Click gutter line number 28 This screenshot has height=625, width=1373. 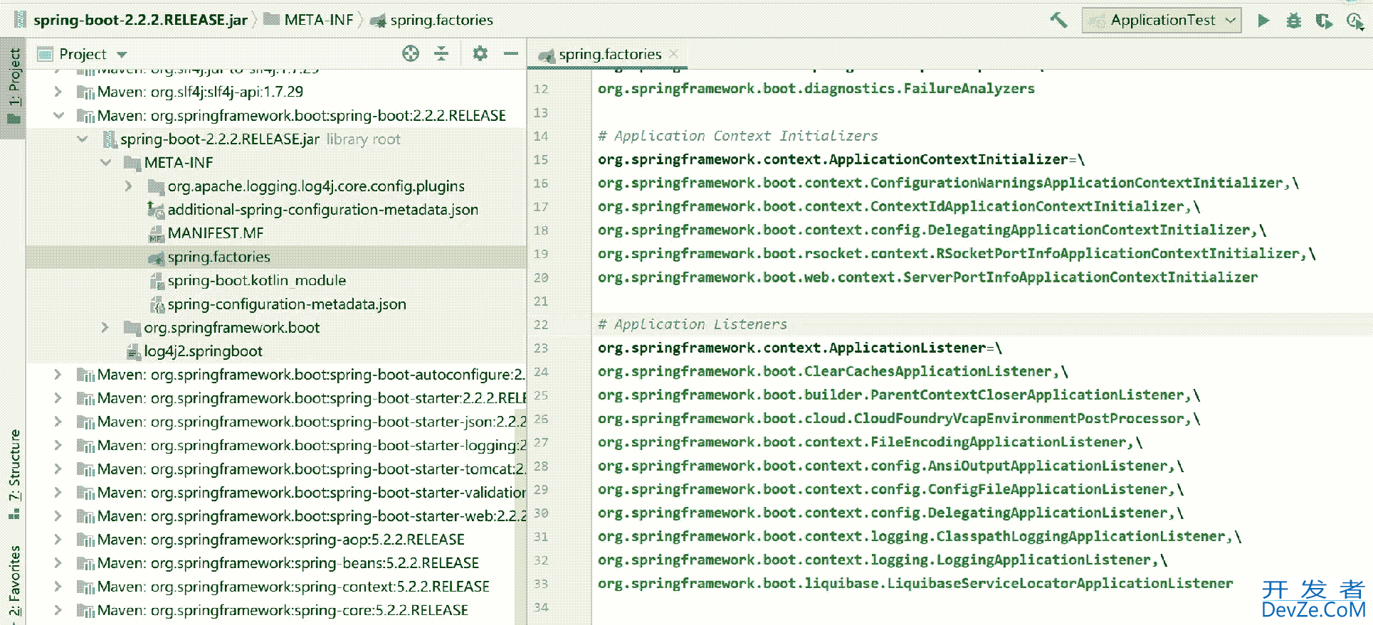pyautogui.click(x=541, y=466)
